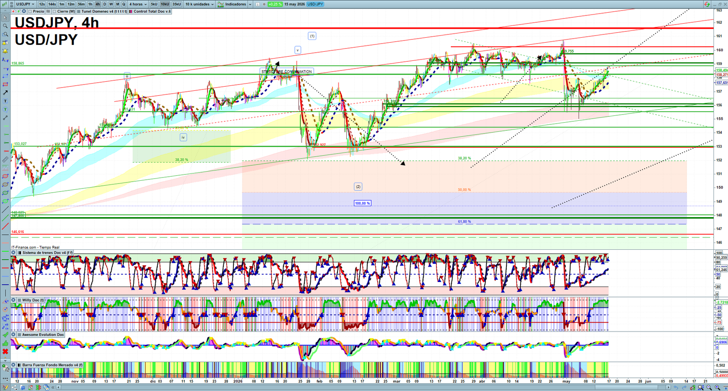Close Awesome Evolution Doc panel
Screen dimensions: 728x391
tap(14, 335)
